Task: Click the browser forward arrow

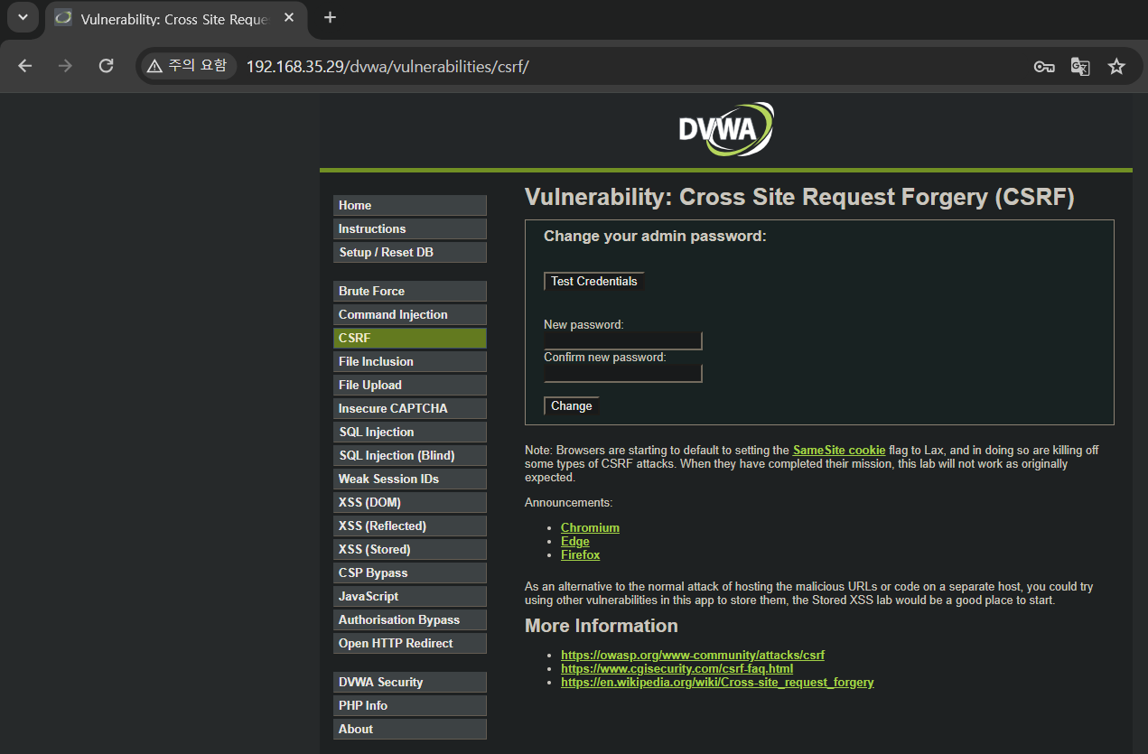Action: (x=65, y=66)
